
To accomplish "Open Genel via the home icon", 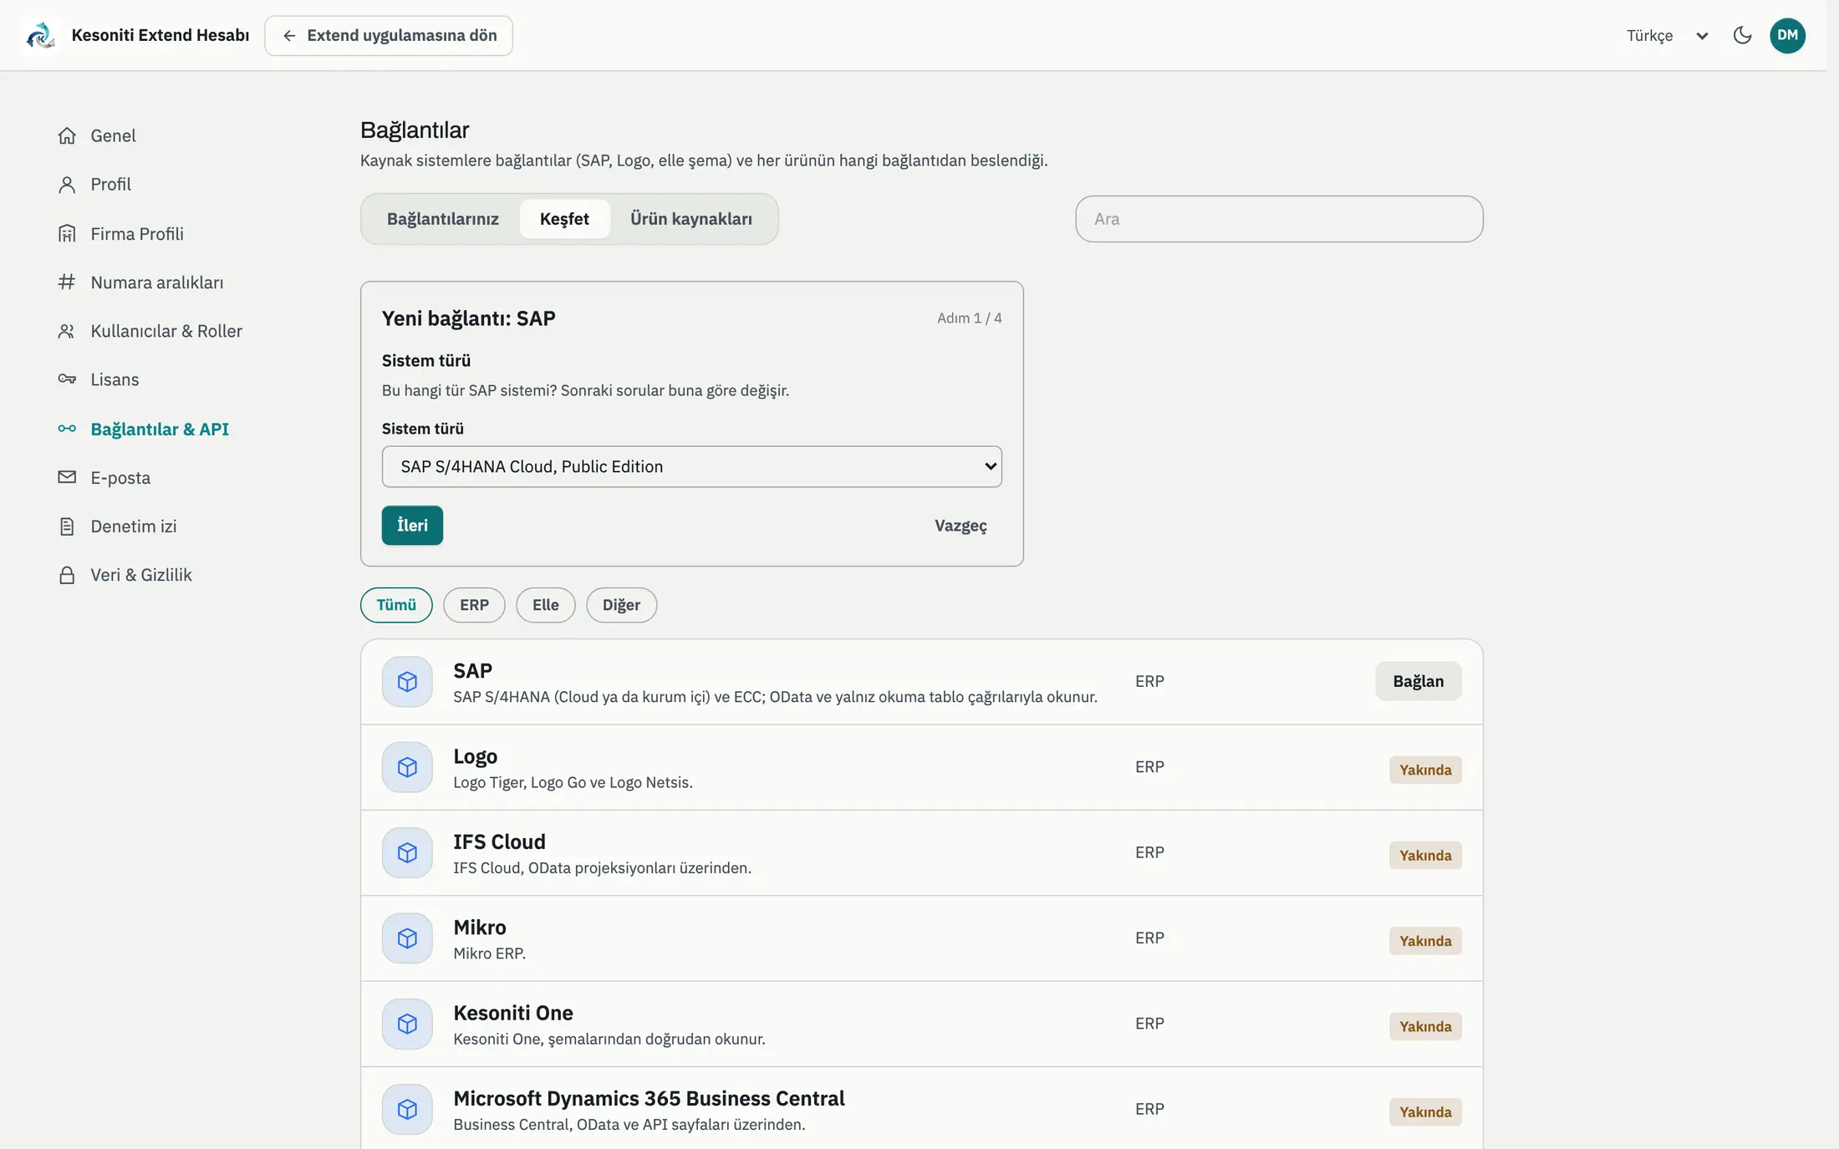I will coord(67,135).
